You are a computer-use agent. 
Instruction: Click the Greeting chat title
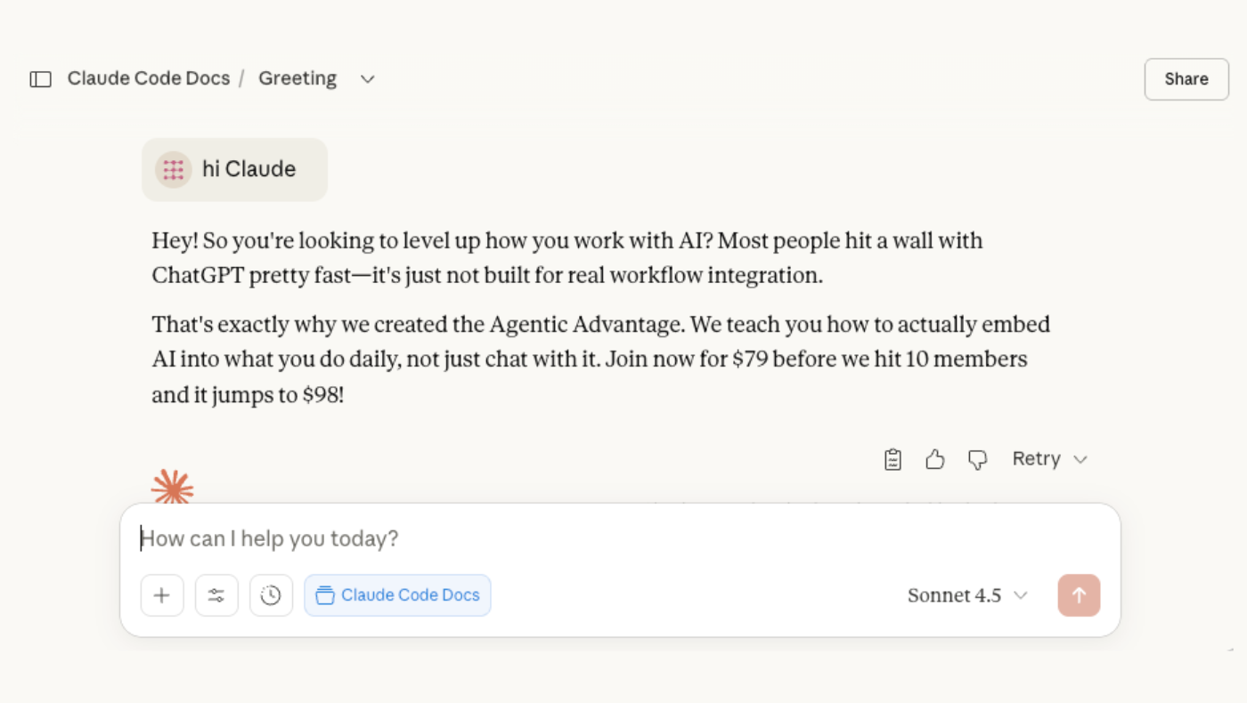tap(297, 78)
